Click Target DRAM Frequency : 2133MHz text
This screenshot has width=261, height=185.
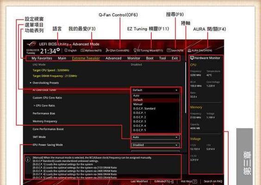(x=55, y=76)
